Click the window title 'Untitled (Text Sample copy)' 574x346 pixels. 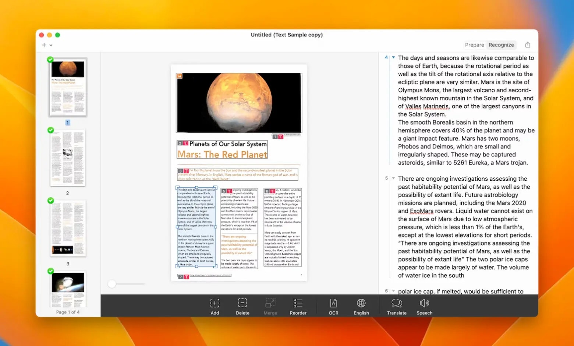click(287, 35)
